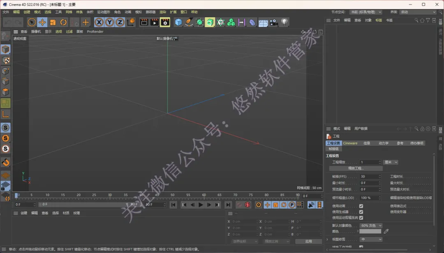
Task: Render to Picture Viewer icon
Action: pyautogui.click(x=154, y=22)
